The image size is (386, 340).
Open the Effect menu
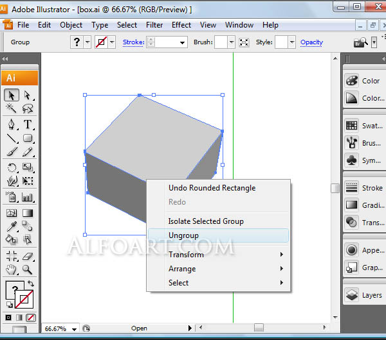coord(181,25)
